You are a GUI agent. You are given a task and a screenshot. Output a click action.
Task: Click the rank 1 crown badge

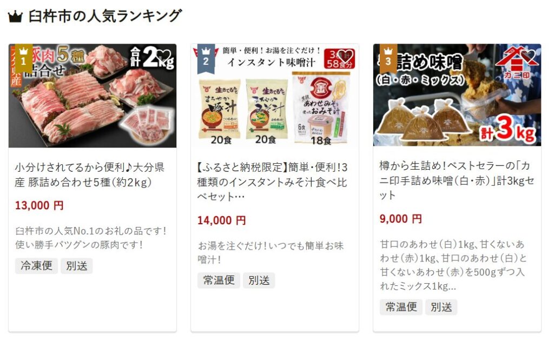(x=24, y=57)
